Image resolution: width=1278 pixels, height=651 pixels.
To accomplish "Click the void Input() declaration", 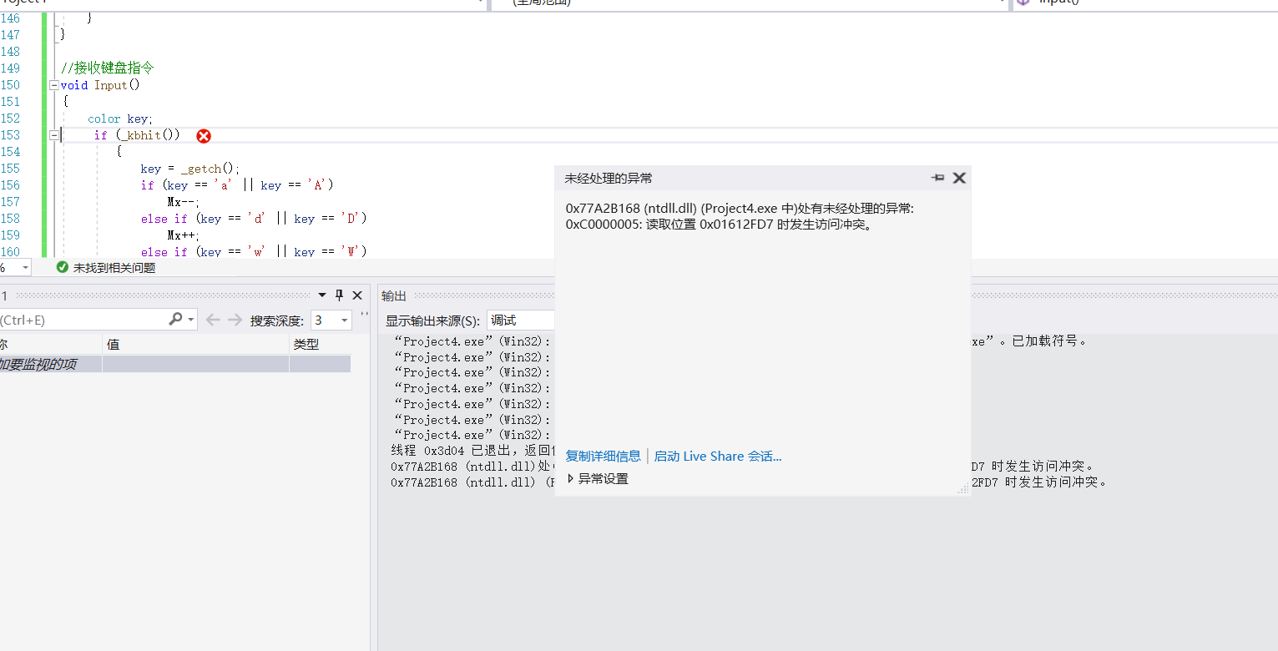I will [x=100, y=85].
